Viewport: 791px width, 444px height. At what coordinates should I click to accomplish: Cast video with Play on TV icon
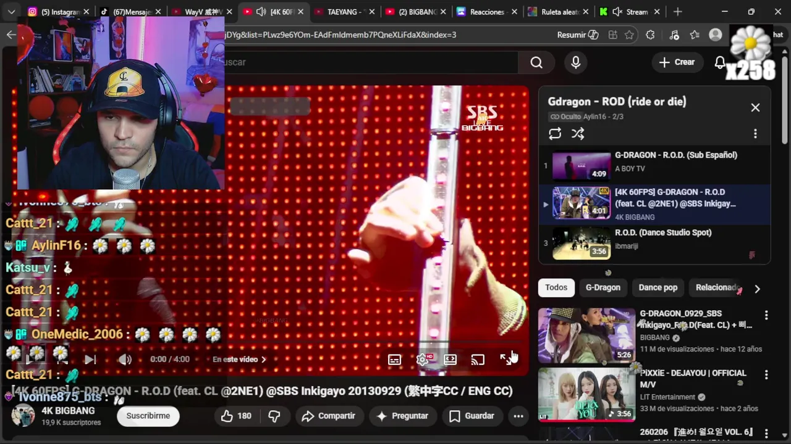pos(478,360)
